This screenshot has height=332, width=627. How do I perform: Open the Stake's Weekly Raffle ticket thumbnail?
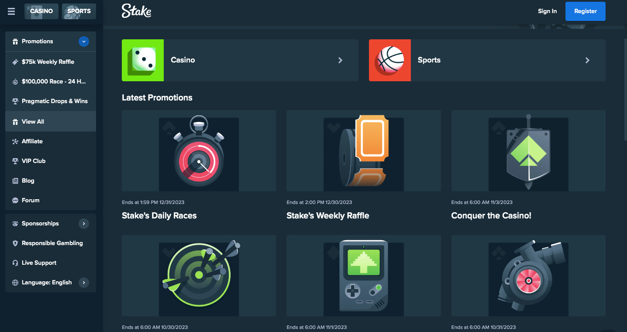(364, 151)
